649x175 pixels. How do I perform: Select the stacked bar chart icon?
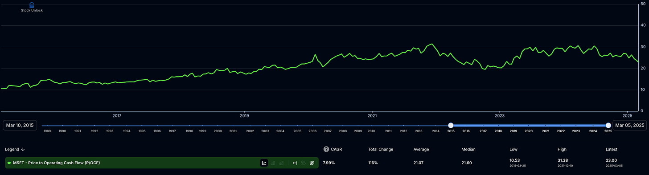click(281, 163)
